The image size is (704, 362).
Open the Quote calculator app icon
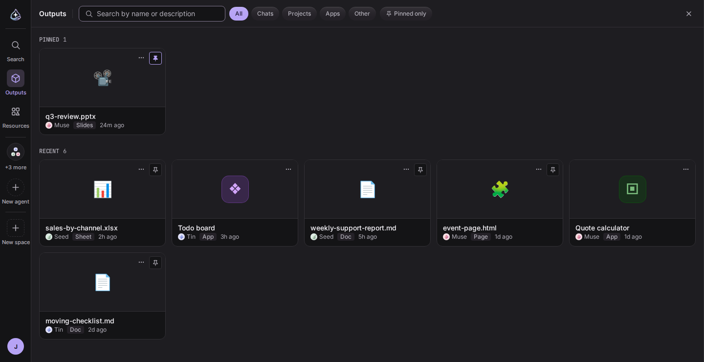(x=633, y=189)
